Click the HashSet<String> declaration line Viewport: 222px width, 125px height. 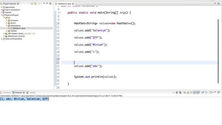point(105,23)
